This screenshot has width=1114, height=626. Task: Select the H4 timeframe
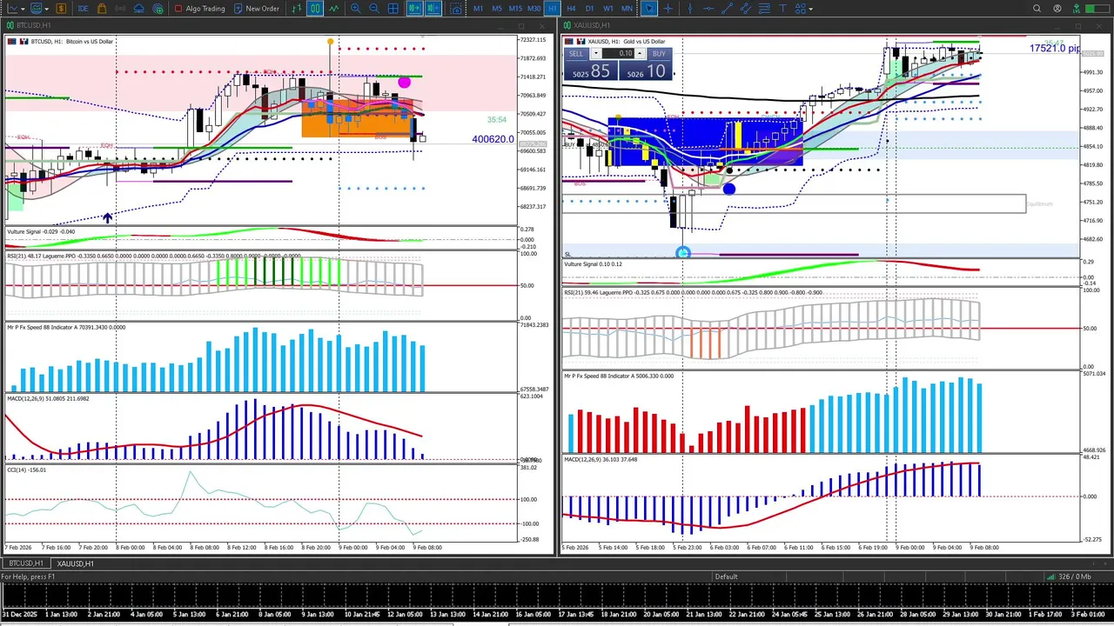pyautogui.click(x=571, y=9)
